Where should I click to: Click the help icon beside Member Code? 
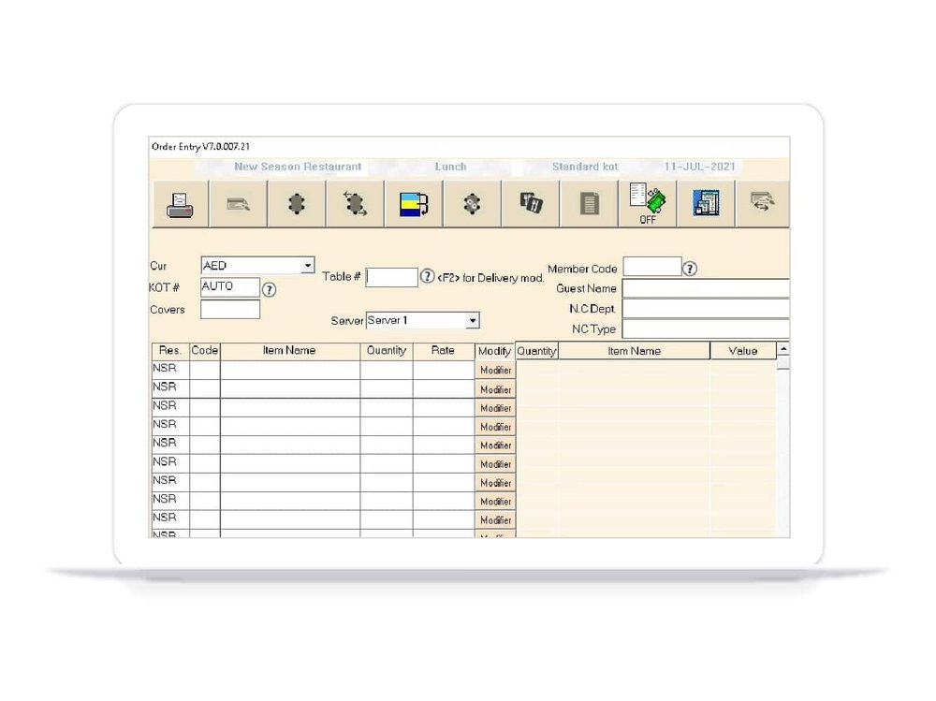coord(691,267)
